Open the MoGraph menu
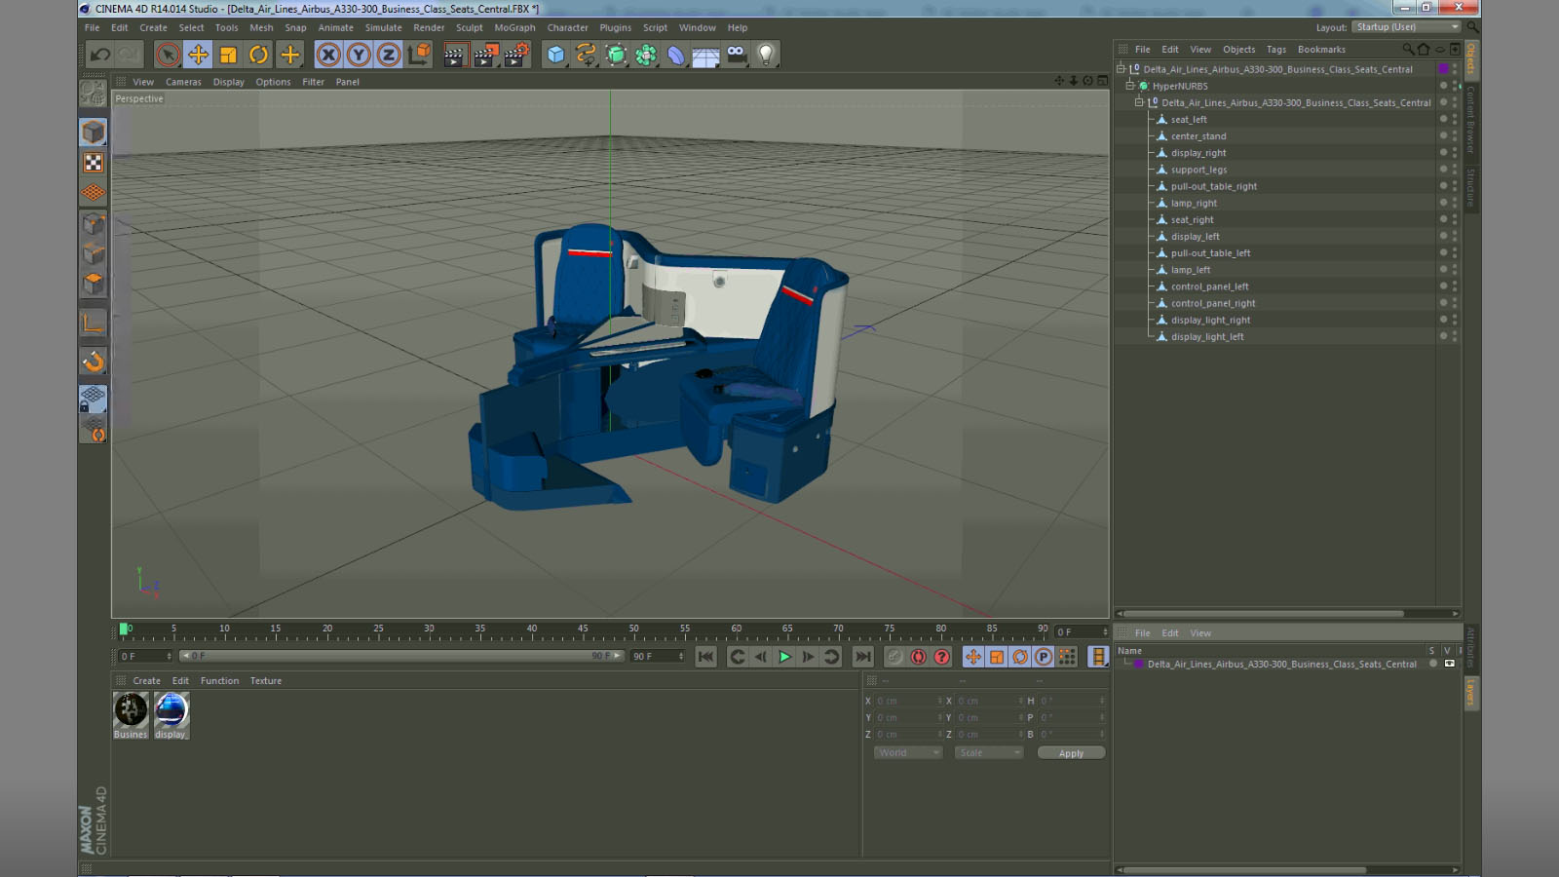The width and height of the screenshot is (1559, 877). coord(514,27)
